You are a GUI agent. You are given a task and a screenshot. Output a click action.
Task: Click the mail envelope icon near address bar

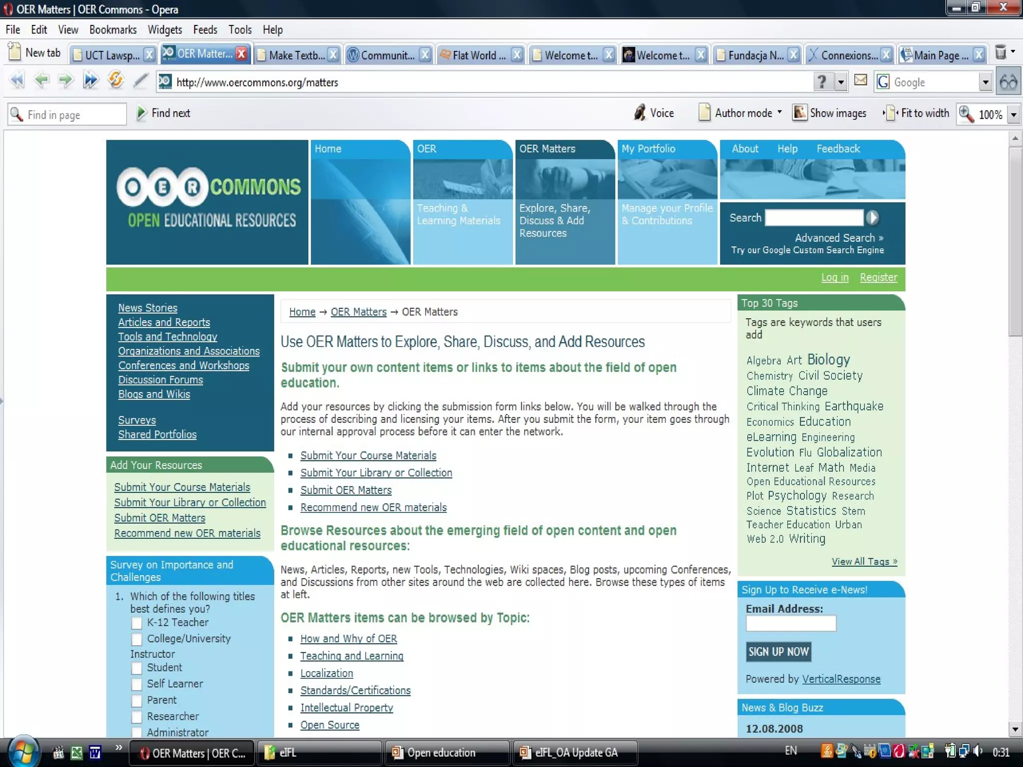pyautogui.click(x=860, y=80)
